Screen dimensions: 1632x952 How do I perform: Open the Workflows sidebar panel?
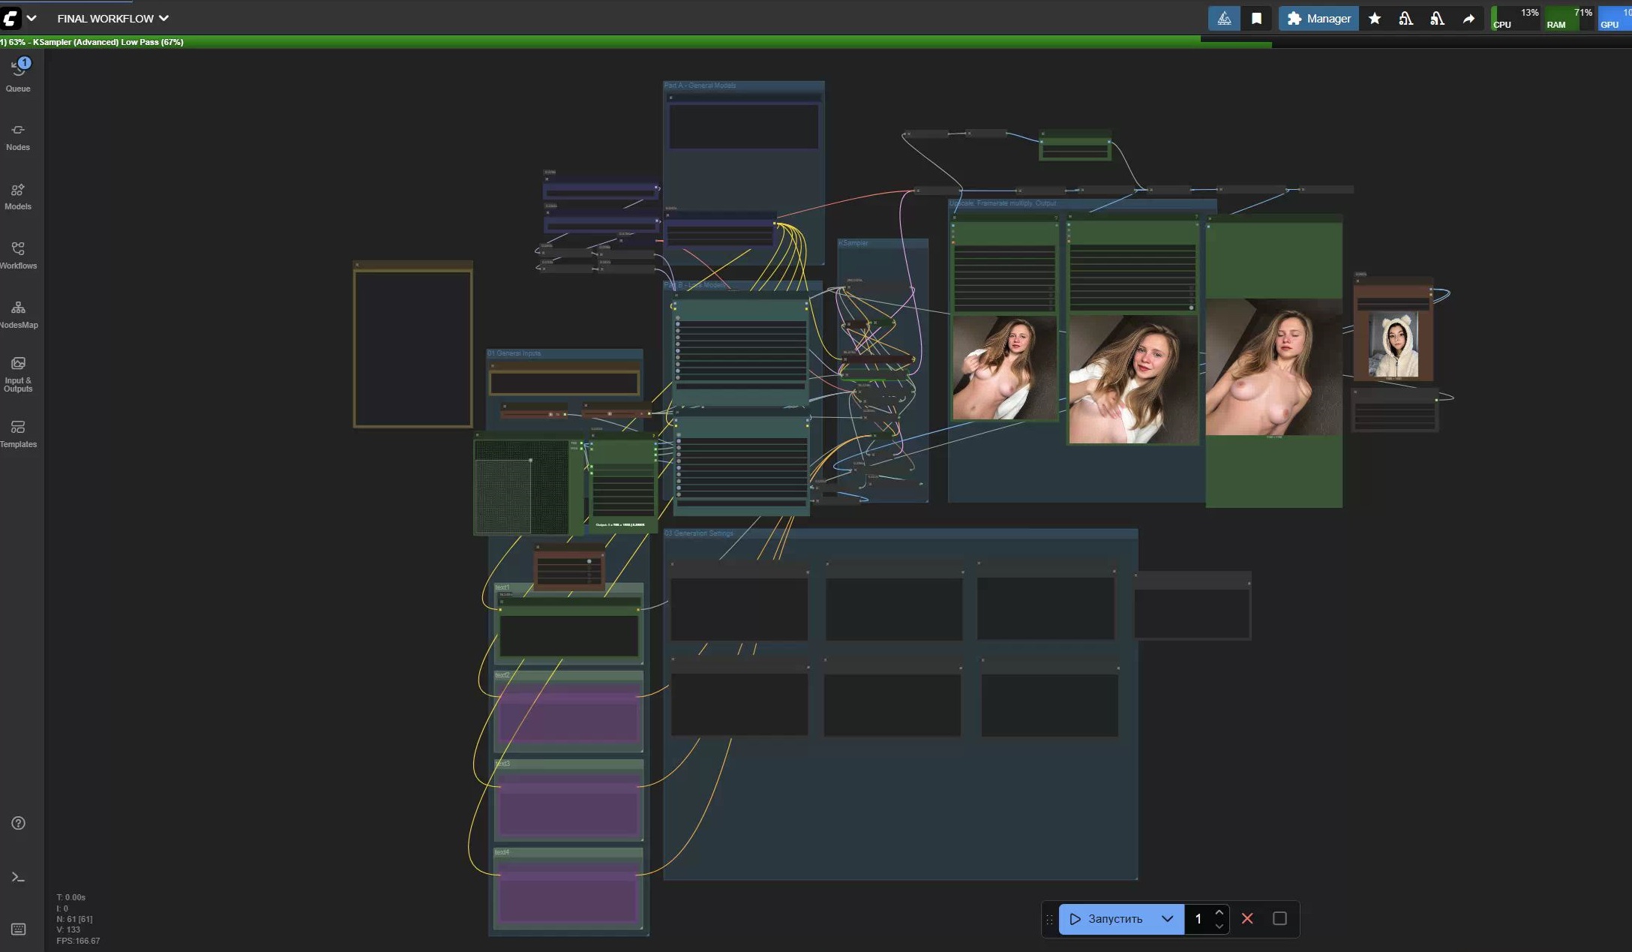18,255
